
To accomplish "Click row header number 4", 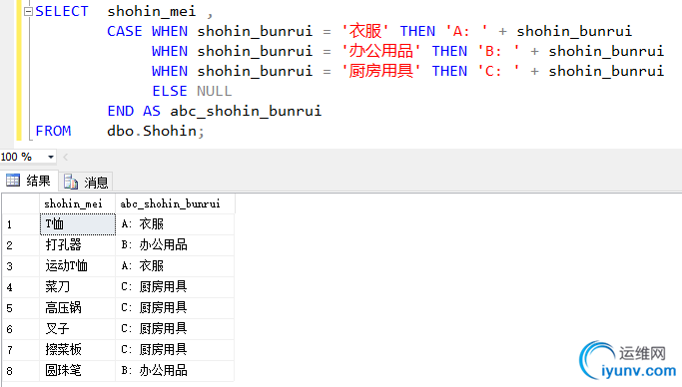I will [21, 287].
